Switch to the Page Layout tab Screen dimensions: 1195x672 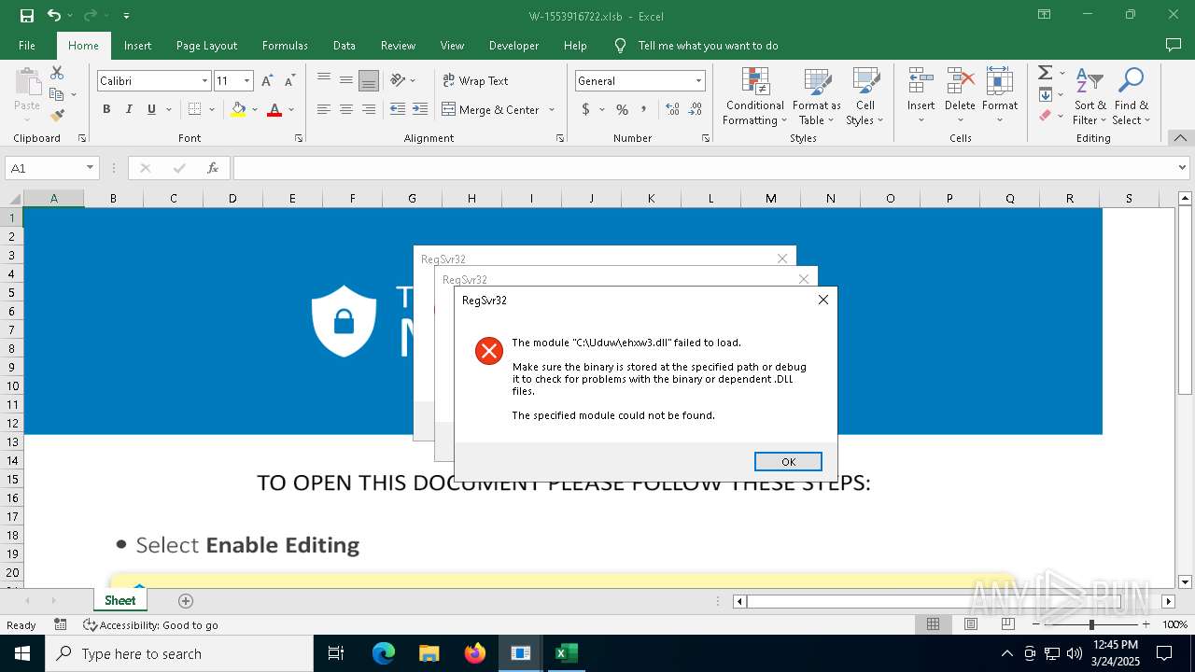pos(206,45)
